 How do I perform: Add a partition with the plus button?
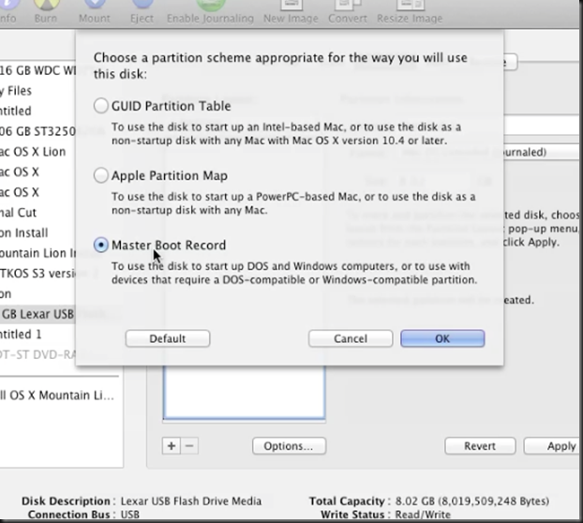pyautogui.click(x=172, y=446)
